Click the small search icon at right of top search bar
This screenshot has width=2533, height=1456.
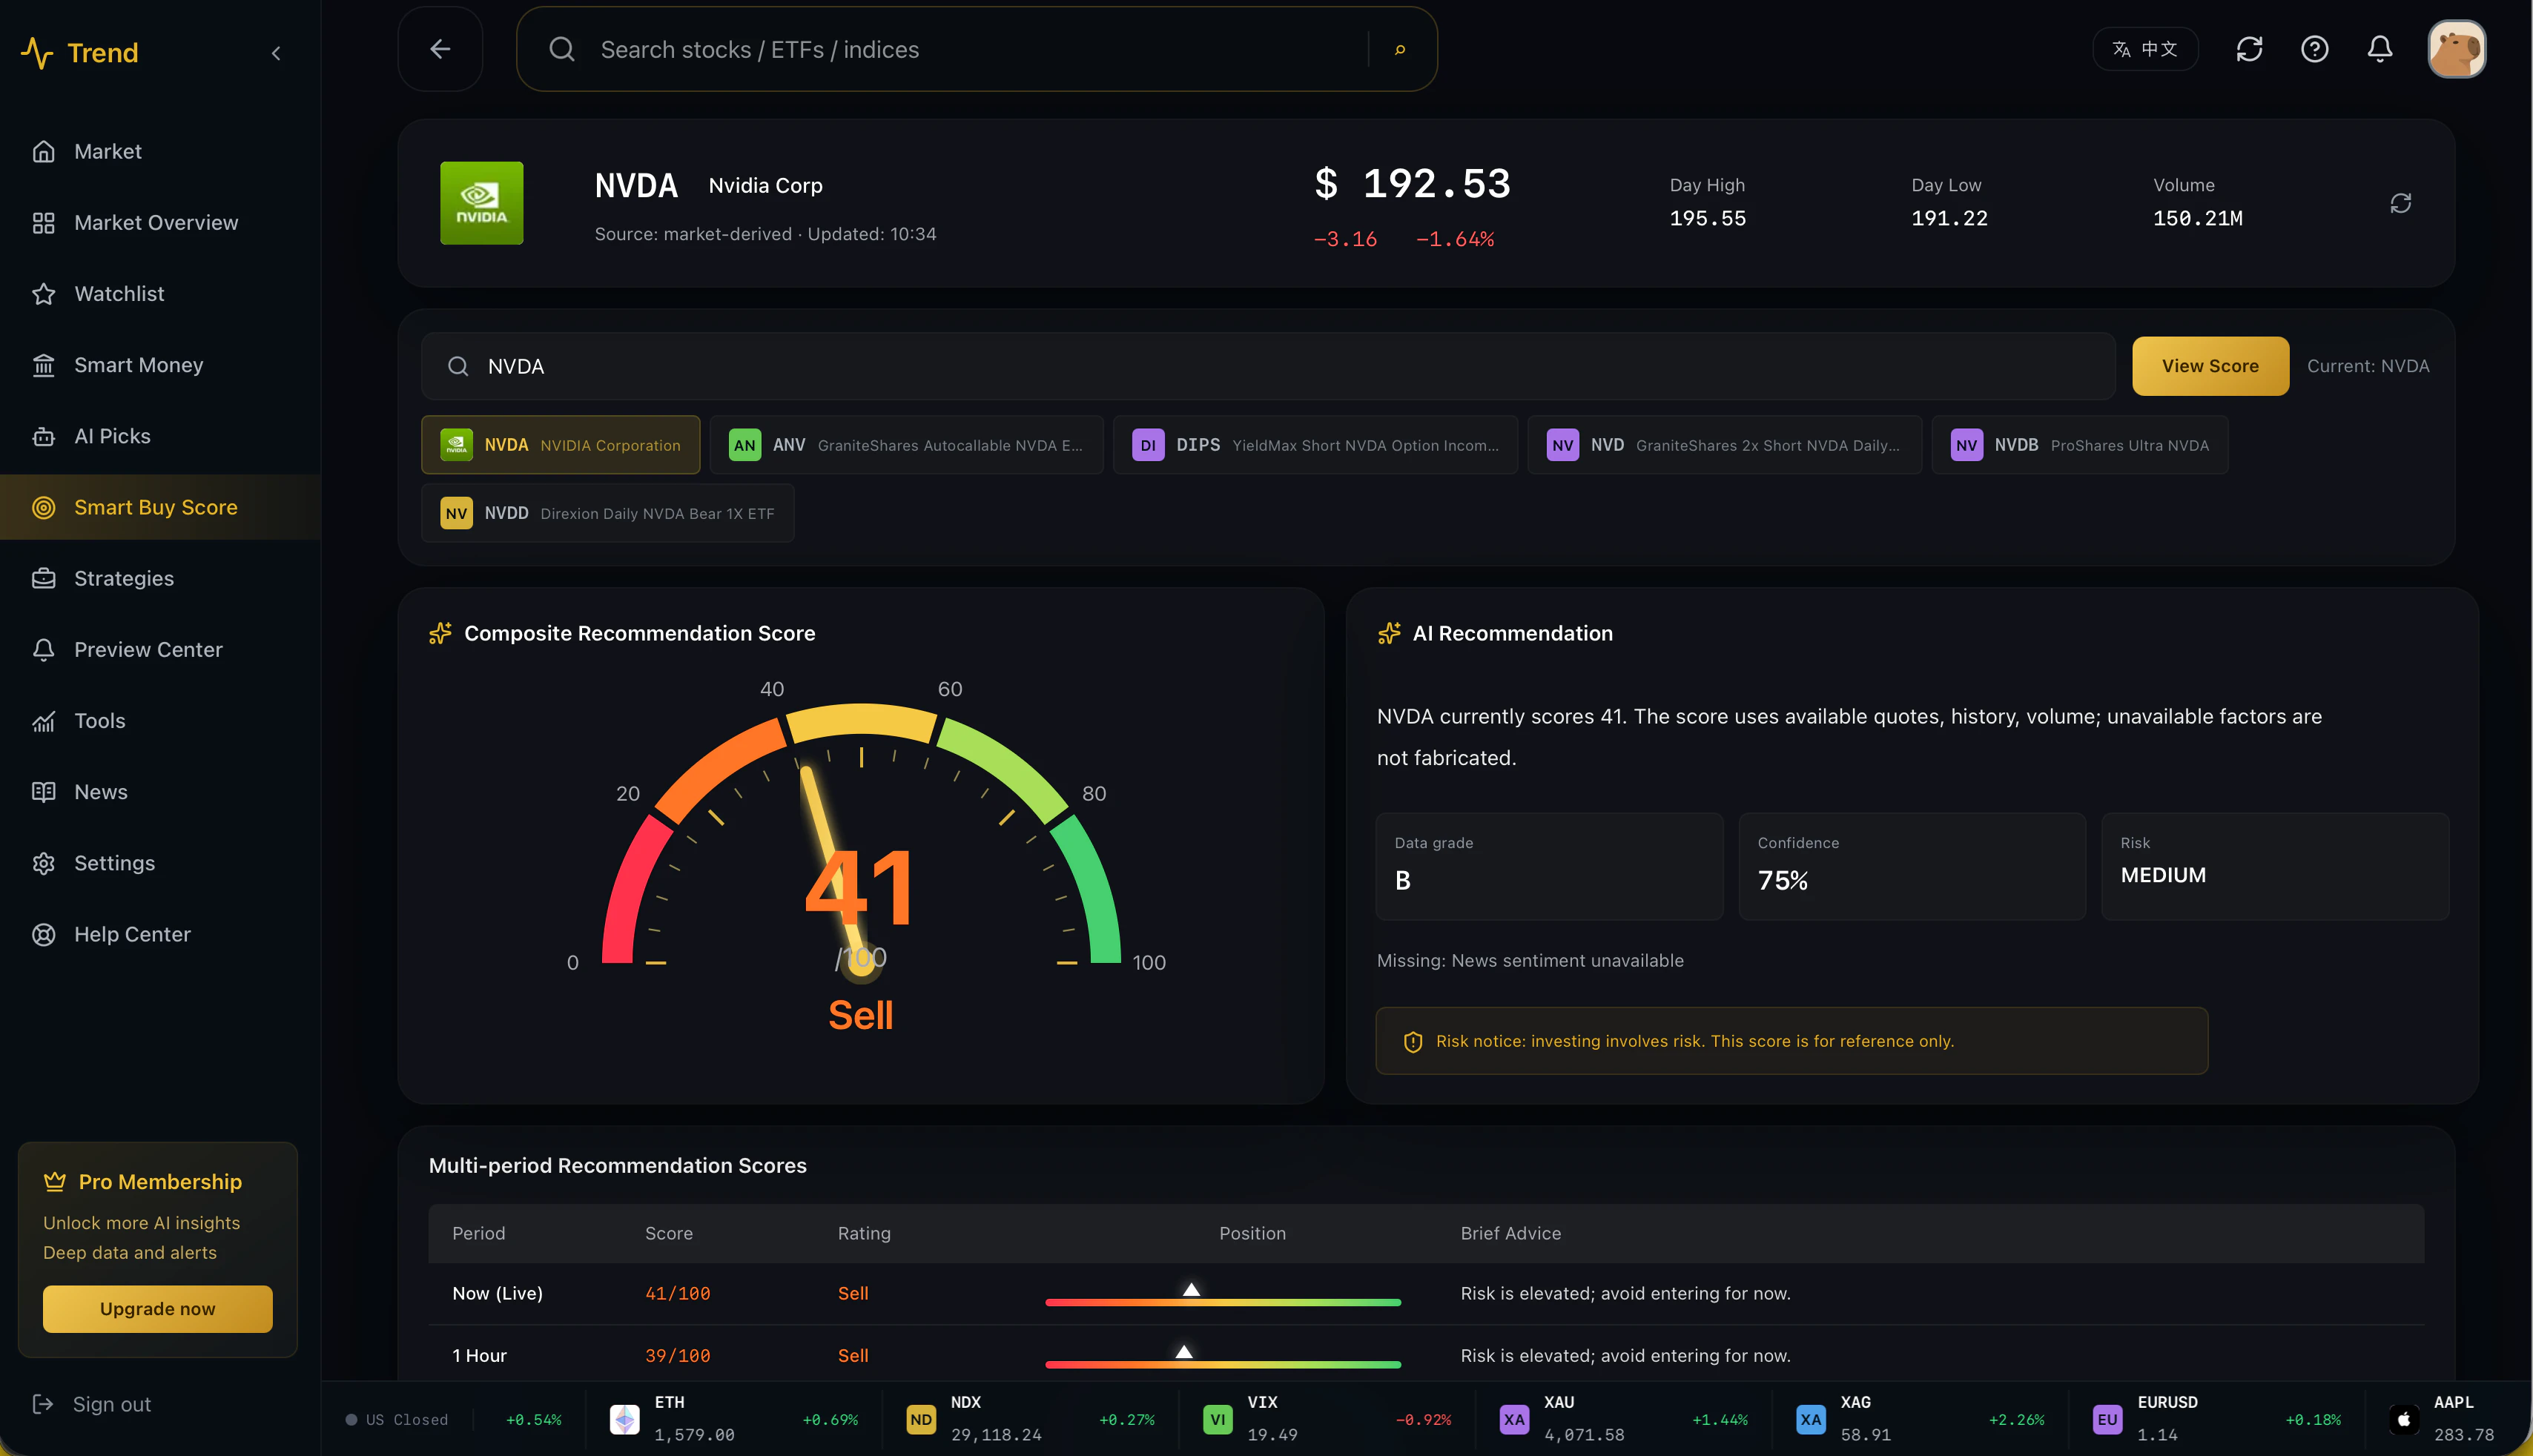[1400, 49]
